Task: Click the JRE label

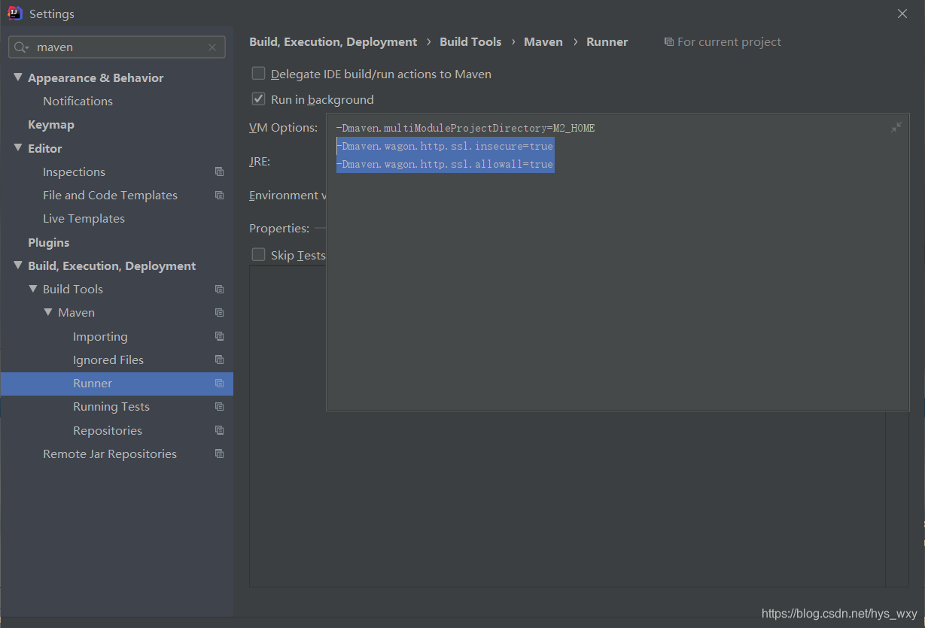Action: click(x=260, y=162)
